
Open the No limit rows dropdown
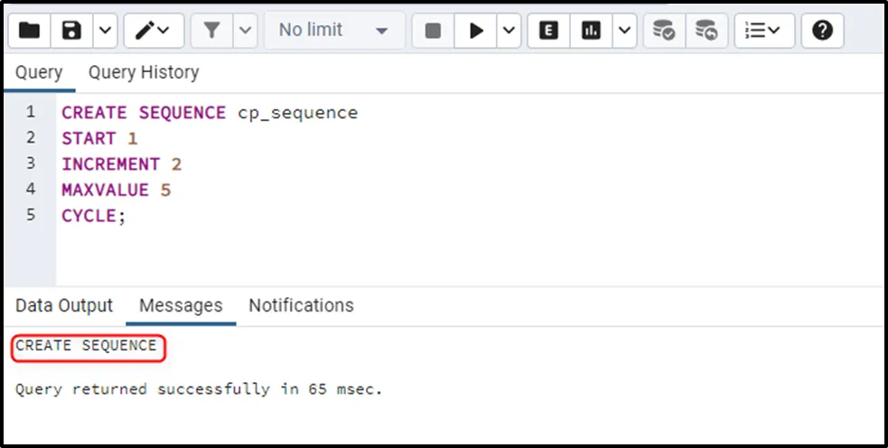tap(333, 31)
